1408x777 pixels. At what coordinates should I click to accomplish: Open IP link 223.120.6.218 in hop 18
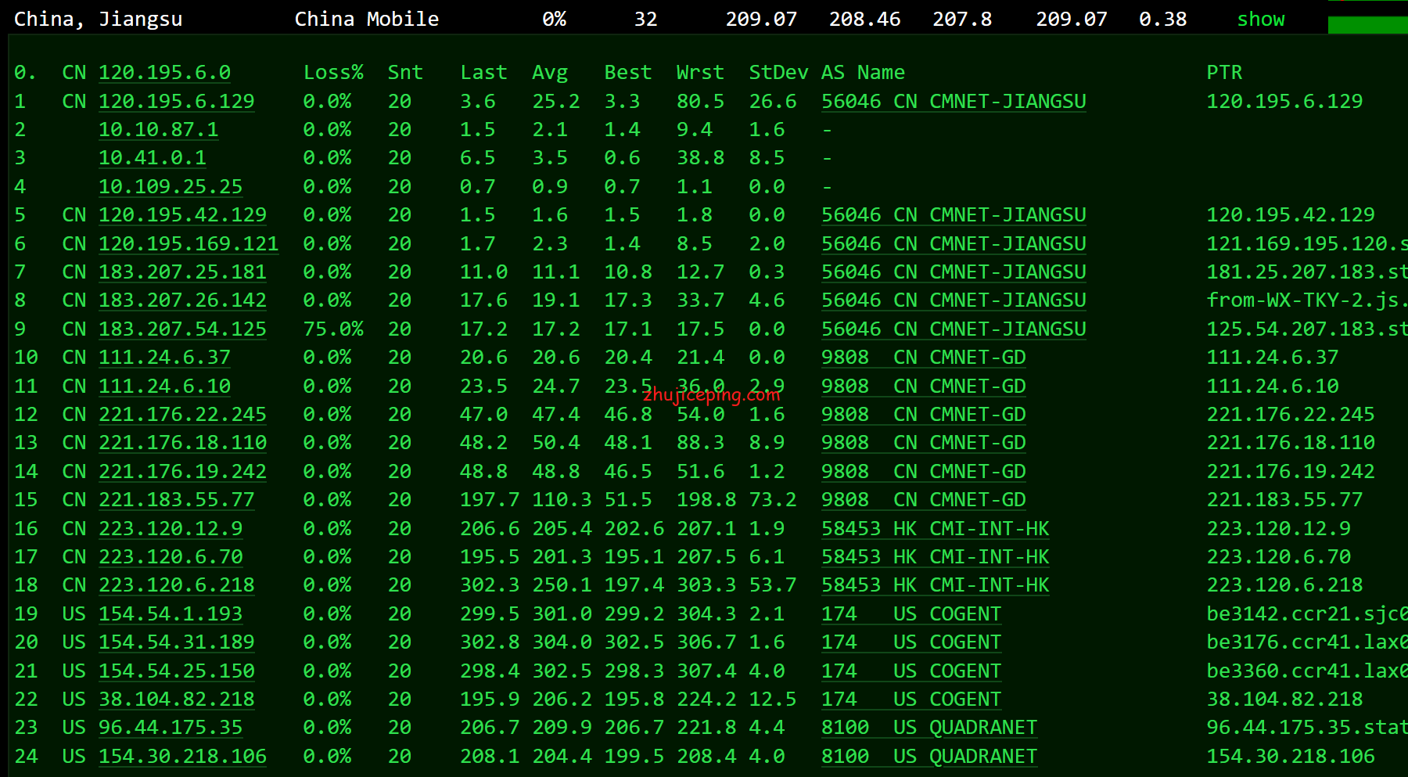pos(177,585)
